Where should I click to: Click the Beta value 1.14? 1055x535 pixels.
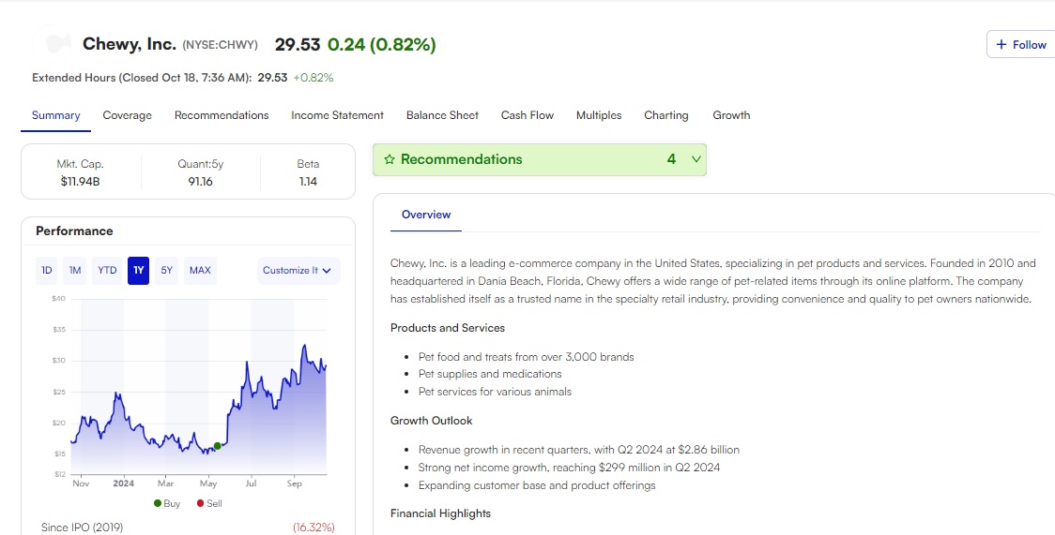click(x=308, y=181)
